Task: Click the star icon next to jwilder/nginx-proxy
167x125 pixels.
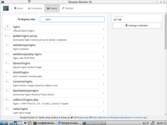Action: 6,36
